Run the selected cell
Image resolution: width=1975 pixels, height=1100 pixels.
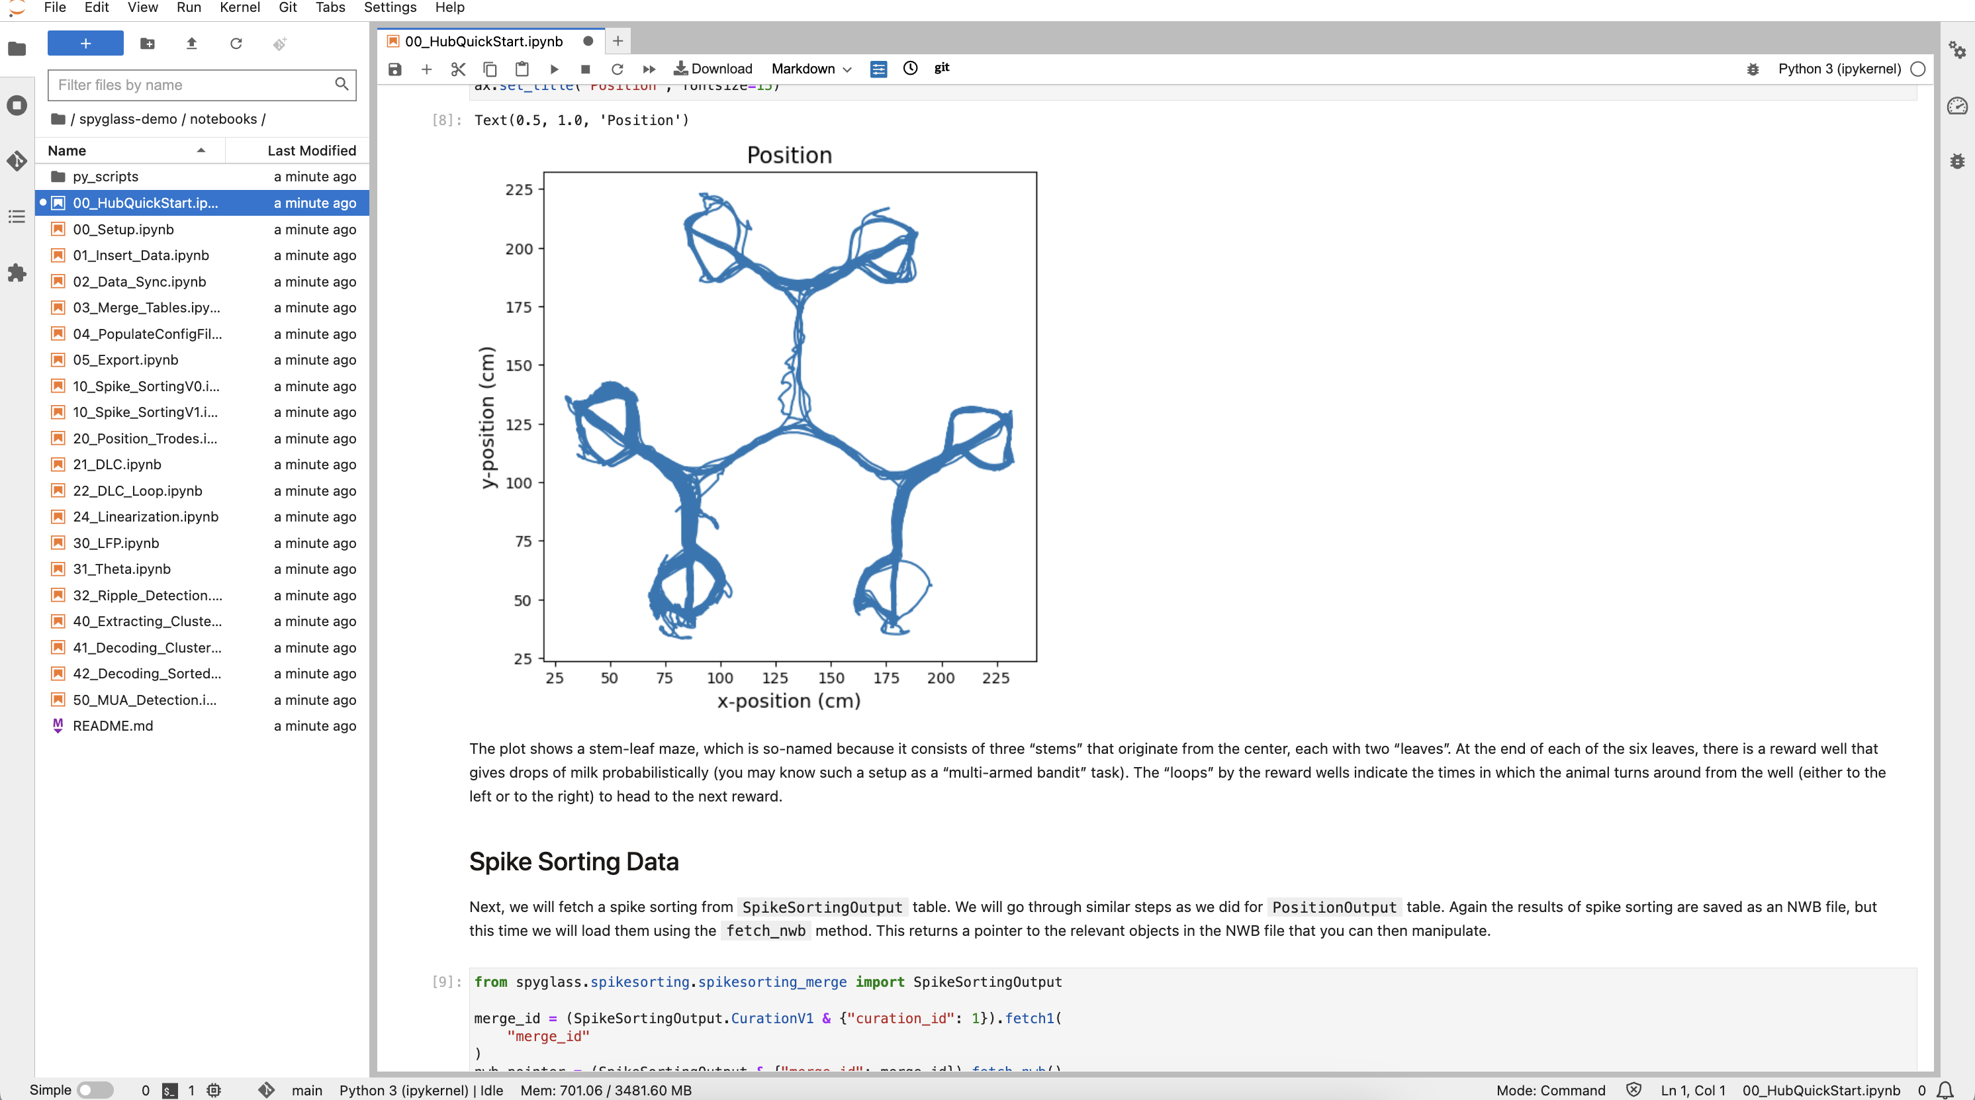tap(555, 69)
